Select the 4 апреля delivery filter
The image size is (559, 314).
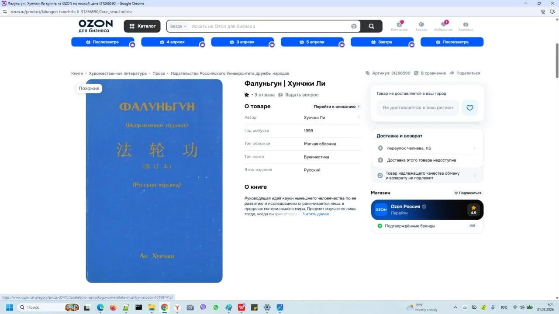[x=173, y=42]
